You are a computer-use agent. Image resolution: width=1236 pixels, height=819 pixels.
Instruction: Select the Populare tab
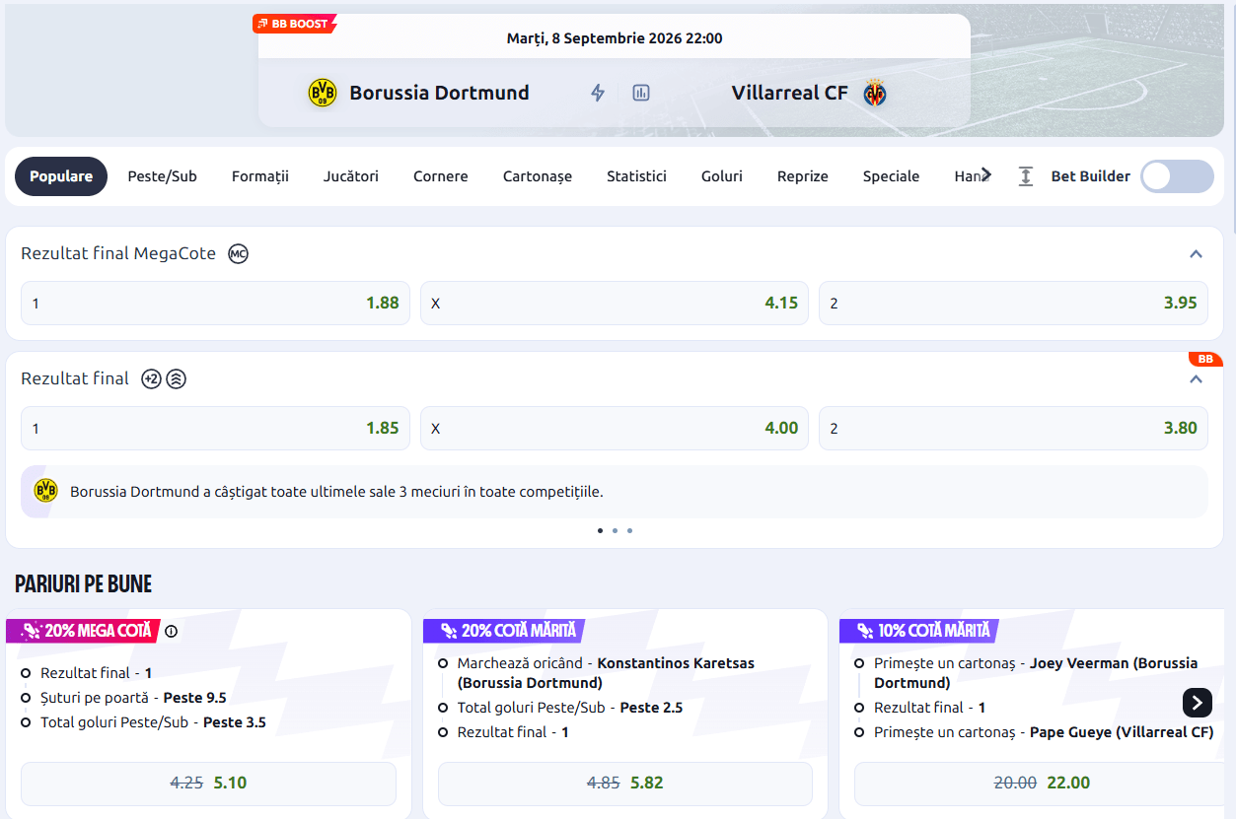pos(61,176)
